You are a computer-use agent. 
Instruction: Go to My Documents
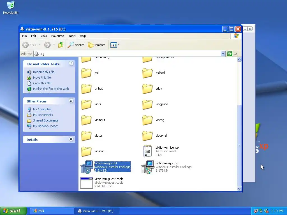40,115
